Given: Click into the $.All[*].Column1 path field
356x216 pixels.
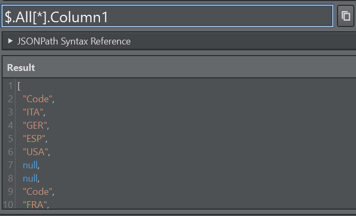Looking at the screenshot, I should 167,16.
